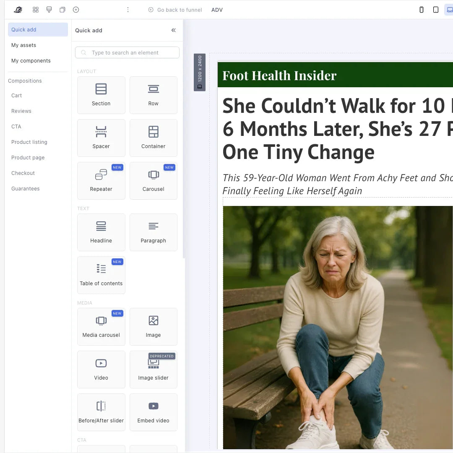Image resolution: width=453 pixels, height=453 pixels.
Task: Select the main headline 'She Couldn't Walk'
Action: pyautogui.click(x=337, y=129)
